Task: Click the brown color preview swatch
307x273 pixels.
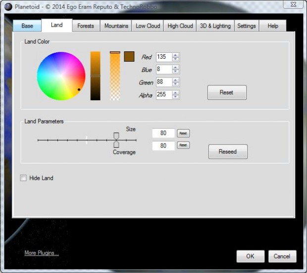Action: pyautogui.click(x=129, y=56)
